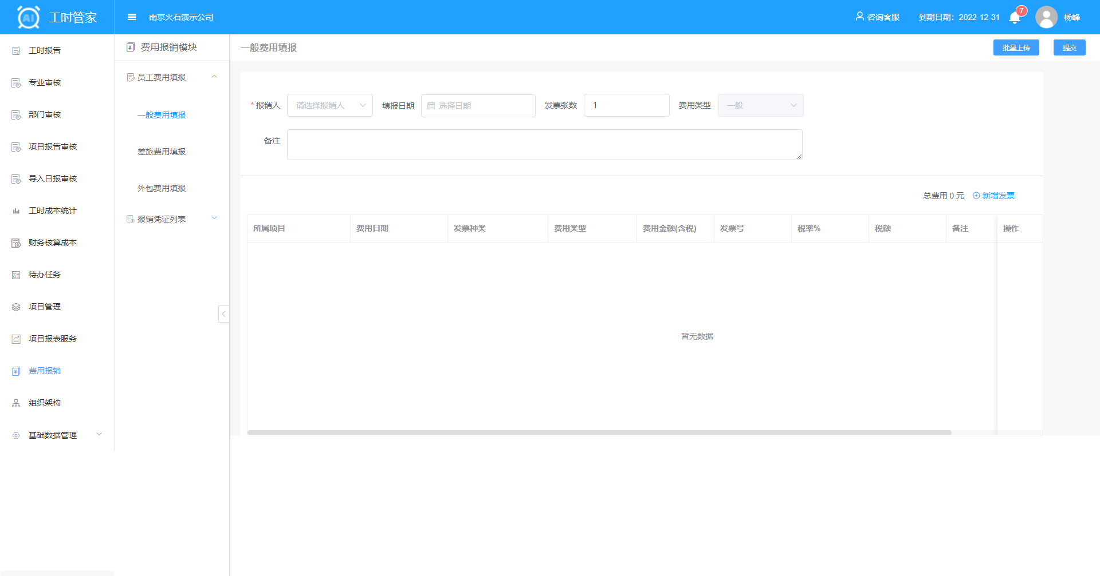
Task: Open 差旅费用填报 menu item
Action: point(162,152)
